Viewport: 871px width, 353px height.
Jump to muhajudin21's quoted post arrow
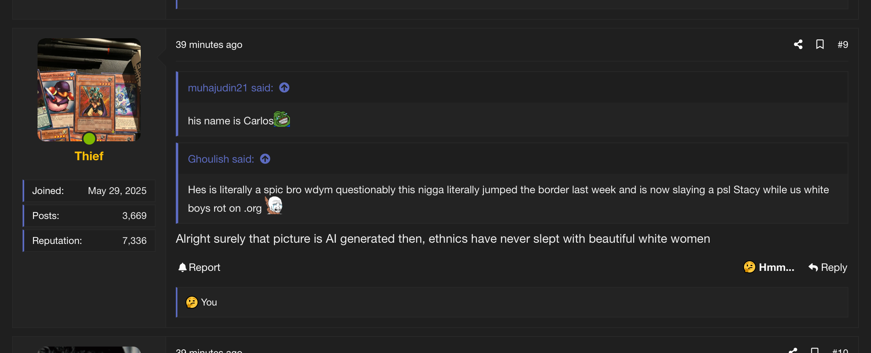click(x=284, y=87)
